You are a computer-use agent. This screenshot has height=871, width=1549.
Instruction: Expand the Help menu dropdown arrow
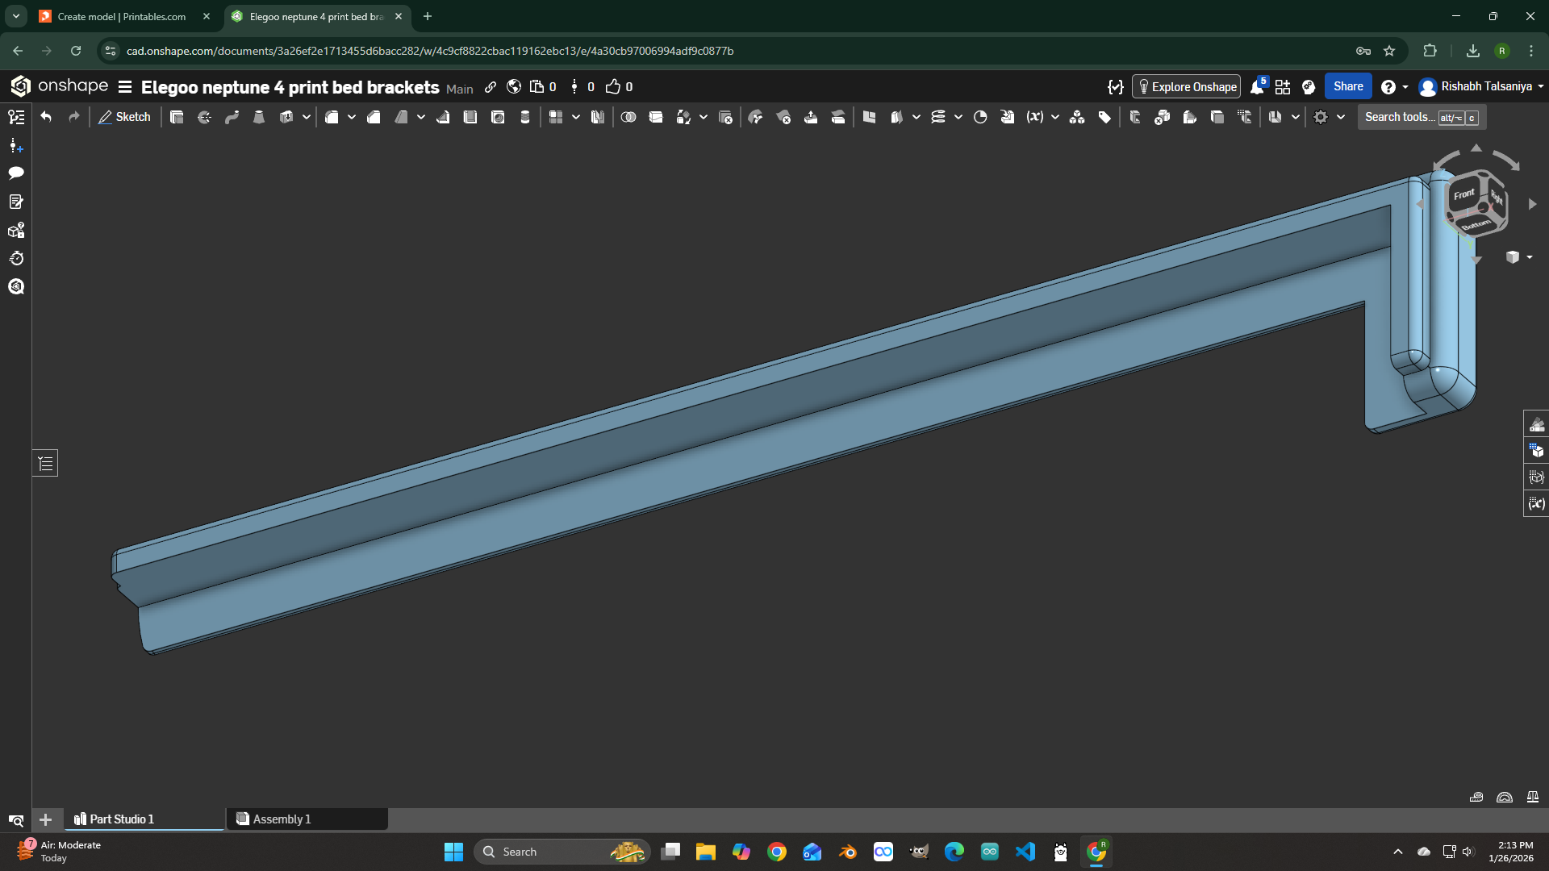point(1405,87)
